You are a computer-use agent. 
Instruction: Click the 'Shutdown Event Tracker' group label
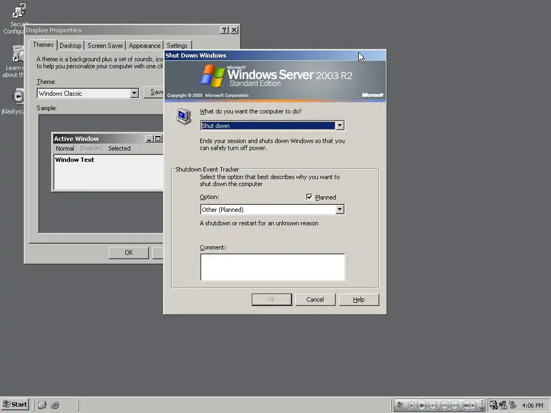point(207,169)
